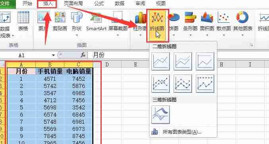Screen dimensions: 269x144
Task: Select column A header
Action: pos(21,64)
